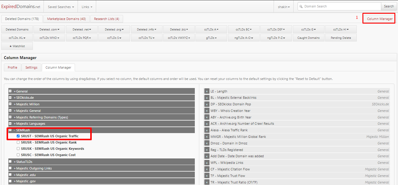The width and height of the screenshot is (398, 185).
Task: Toggle the Majestic Outgoing Links group checkbox
Action: (10, 168)
